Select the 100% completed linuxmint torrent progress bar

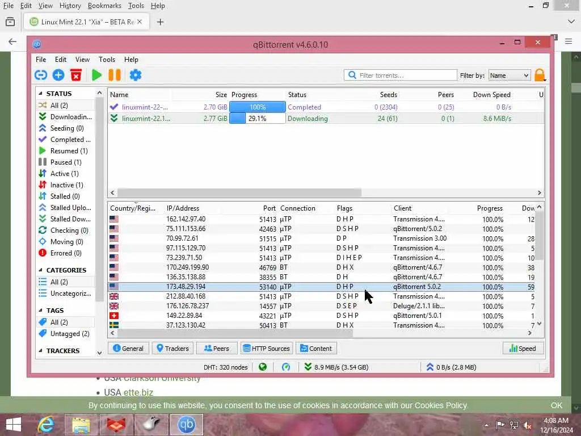(x=258, y=107)
